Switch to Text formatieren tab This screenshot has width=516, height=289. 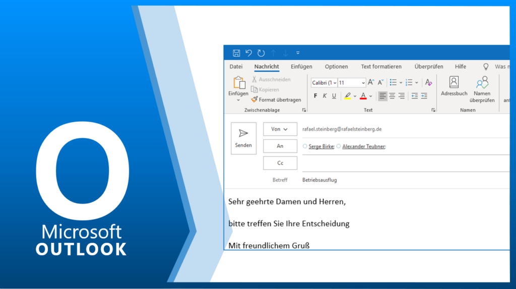[381, 66]
